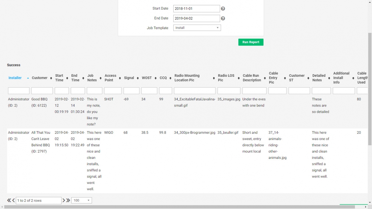Click the WOST filter box
Screen dimensions: 372x209
tap(149, 91)
